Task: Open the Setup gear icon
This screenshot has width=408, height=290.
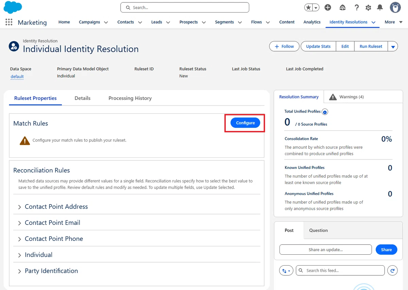Action: tap(368, 7)
